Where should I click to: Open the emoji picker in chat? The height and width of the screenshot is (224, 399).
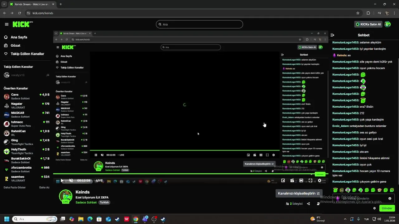click(390, 198)
